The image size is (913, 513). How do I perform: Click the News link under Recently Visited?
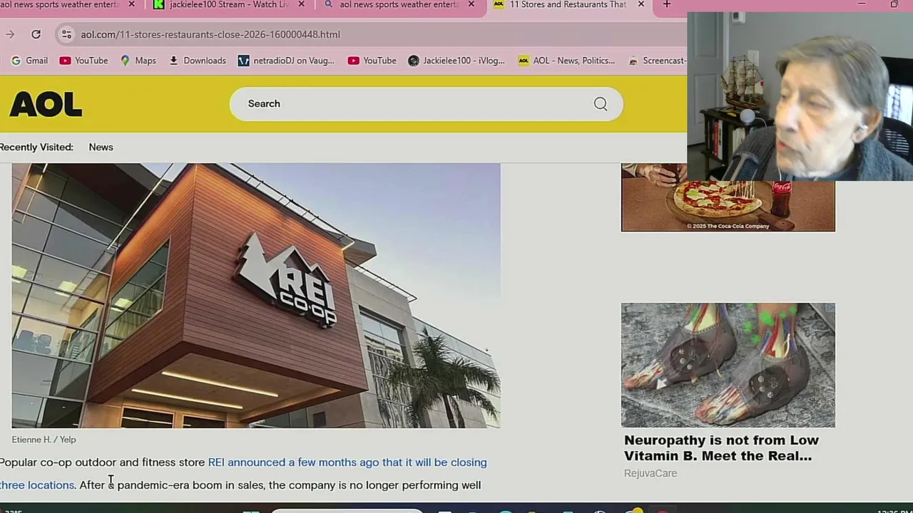click(x=101, y=147)
